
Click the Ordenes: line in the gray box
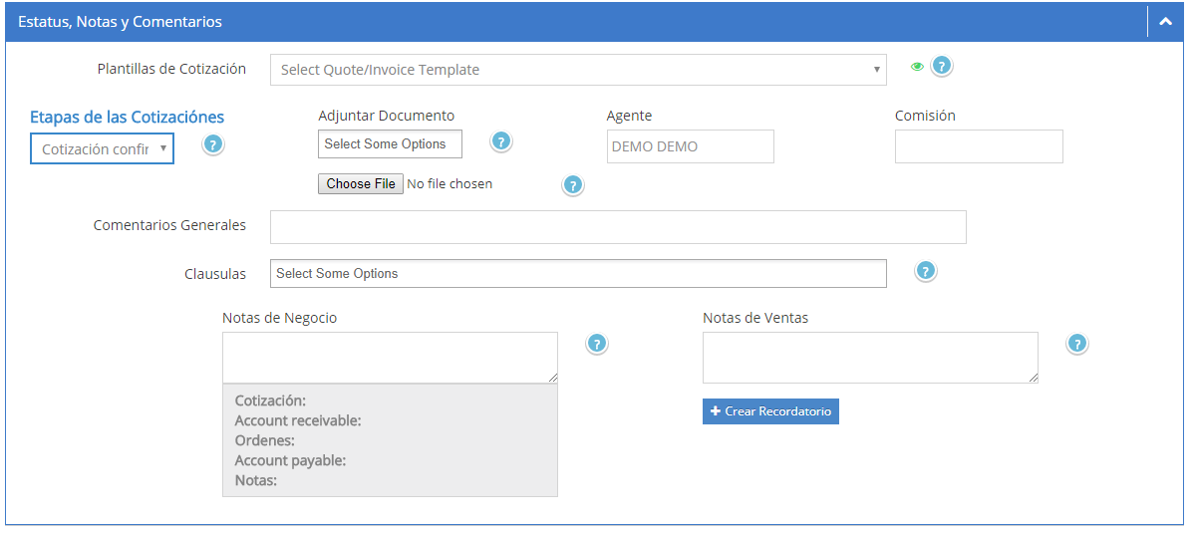(264, 440)
